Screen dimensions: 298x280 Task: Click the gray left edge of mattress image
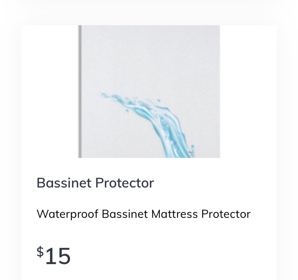(x=80, y=91)
